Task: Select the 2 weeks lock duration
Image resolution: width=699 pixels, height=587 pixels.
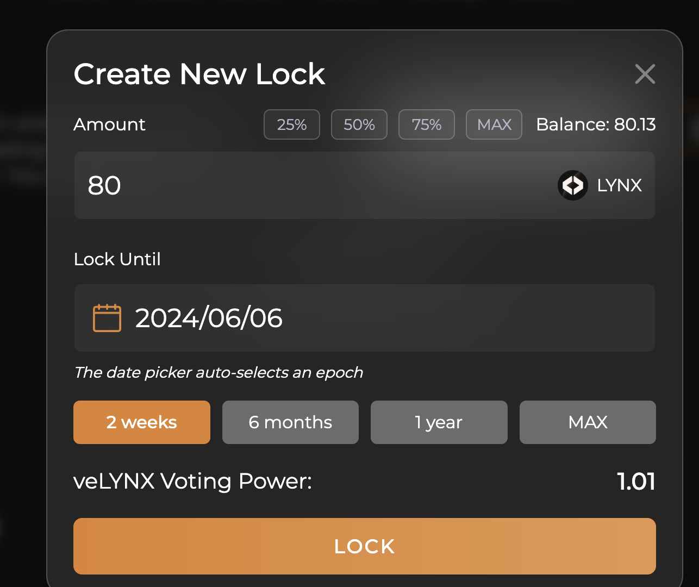Action: (142, 422)
